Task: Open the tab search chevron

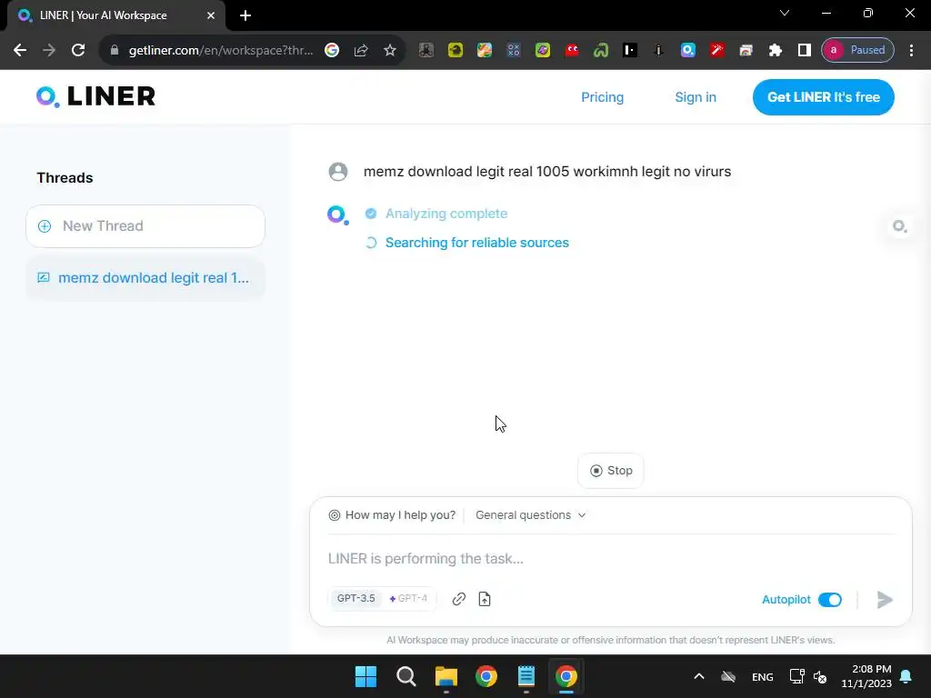Action: click(785, 13)
